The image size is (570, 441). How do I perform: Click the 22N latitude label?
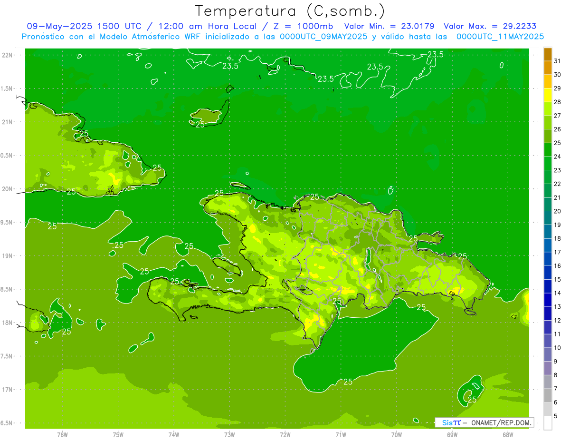[x=7, y=55]
